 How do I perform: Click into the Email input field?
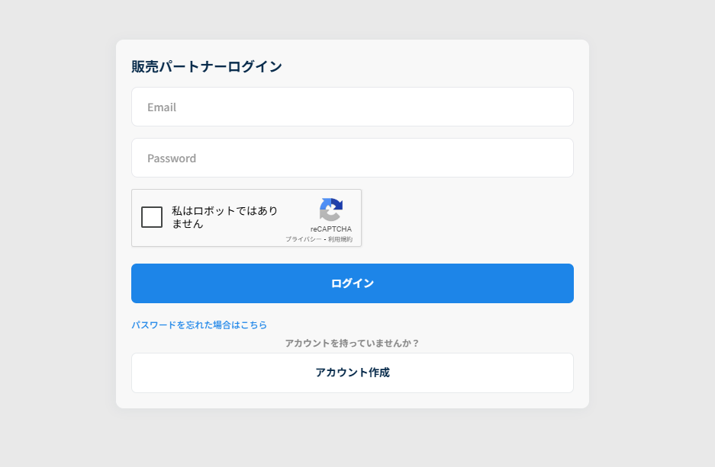(353, 107)
